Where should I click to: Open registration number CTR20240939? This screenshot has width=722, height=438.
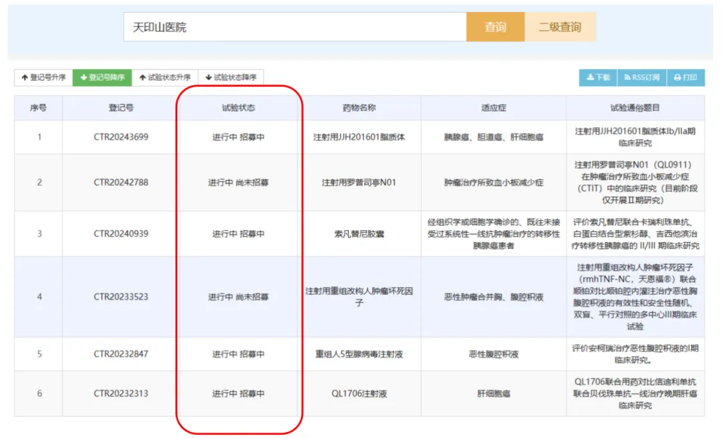click(121, 234)
